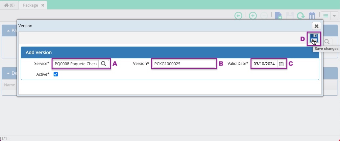Click the new document icon in toolbar
The height and width of the screenshot is (141, 340).
tap(278, 16)
